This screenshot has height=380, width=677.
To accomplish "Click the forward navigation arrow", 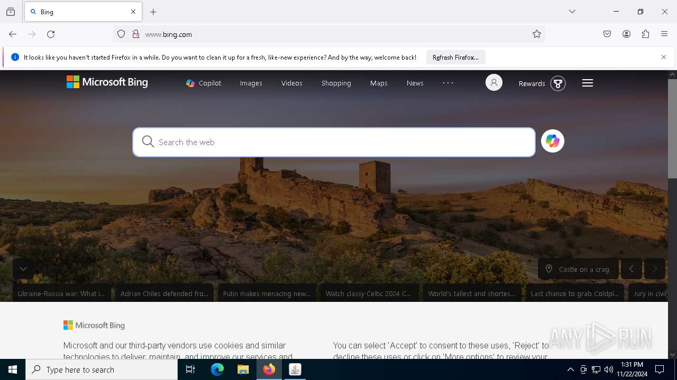I will click(x=32, y=34).
